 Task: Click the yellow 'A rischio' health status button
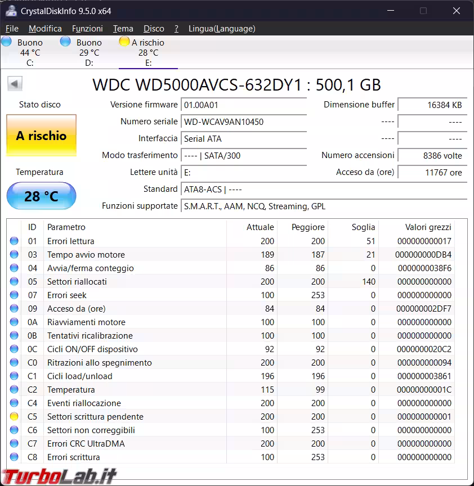click(x=41, y=136)
